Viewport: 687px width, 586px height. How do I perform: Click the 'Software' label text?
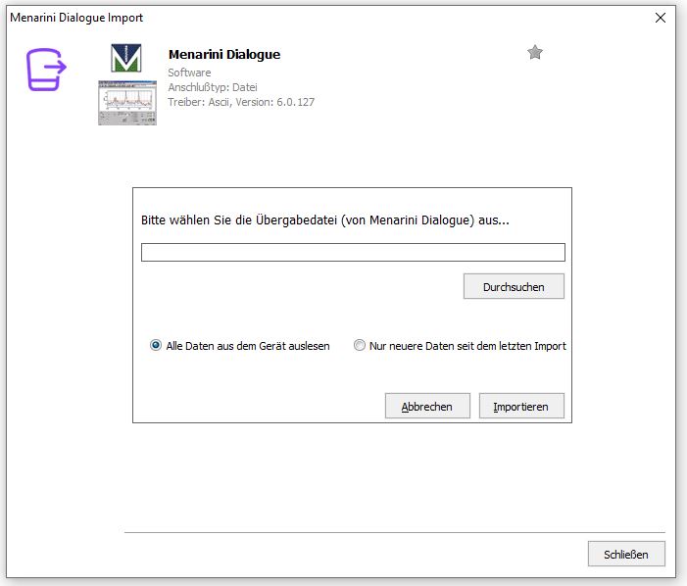coord(189,73)
